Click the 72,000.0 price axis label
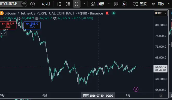The height and width of the screenshot is (100, 172). tap(161, 47)
